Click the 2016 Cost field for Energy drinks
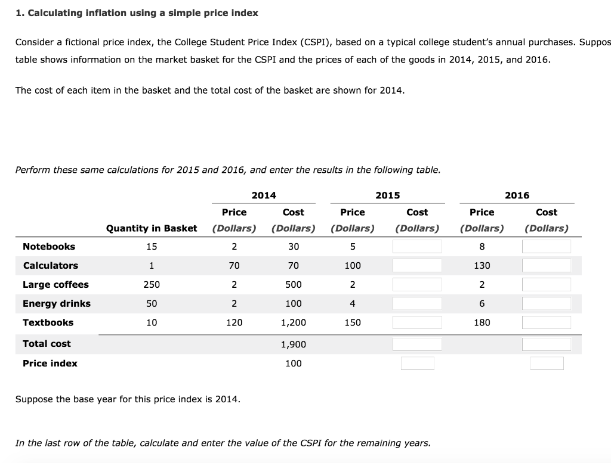This screenshot has width=611, height=463. coord(547,303)
